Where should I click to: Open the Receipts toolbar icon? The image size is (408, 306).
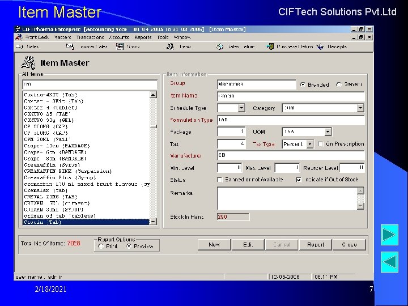coord(320,46)
